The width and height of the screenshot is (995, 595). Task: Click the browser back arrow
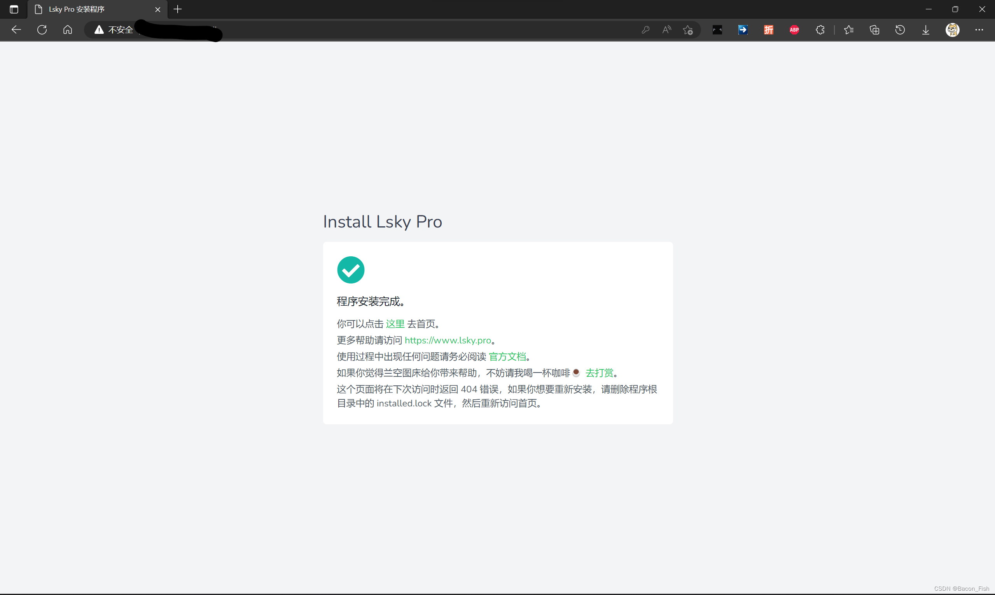(16, 30)
